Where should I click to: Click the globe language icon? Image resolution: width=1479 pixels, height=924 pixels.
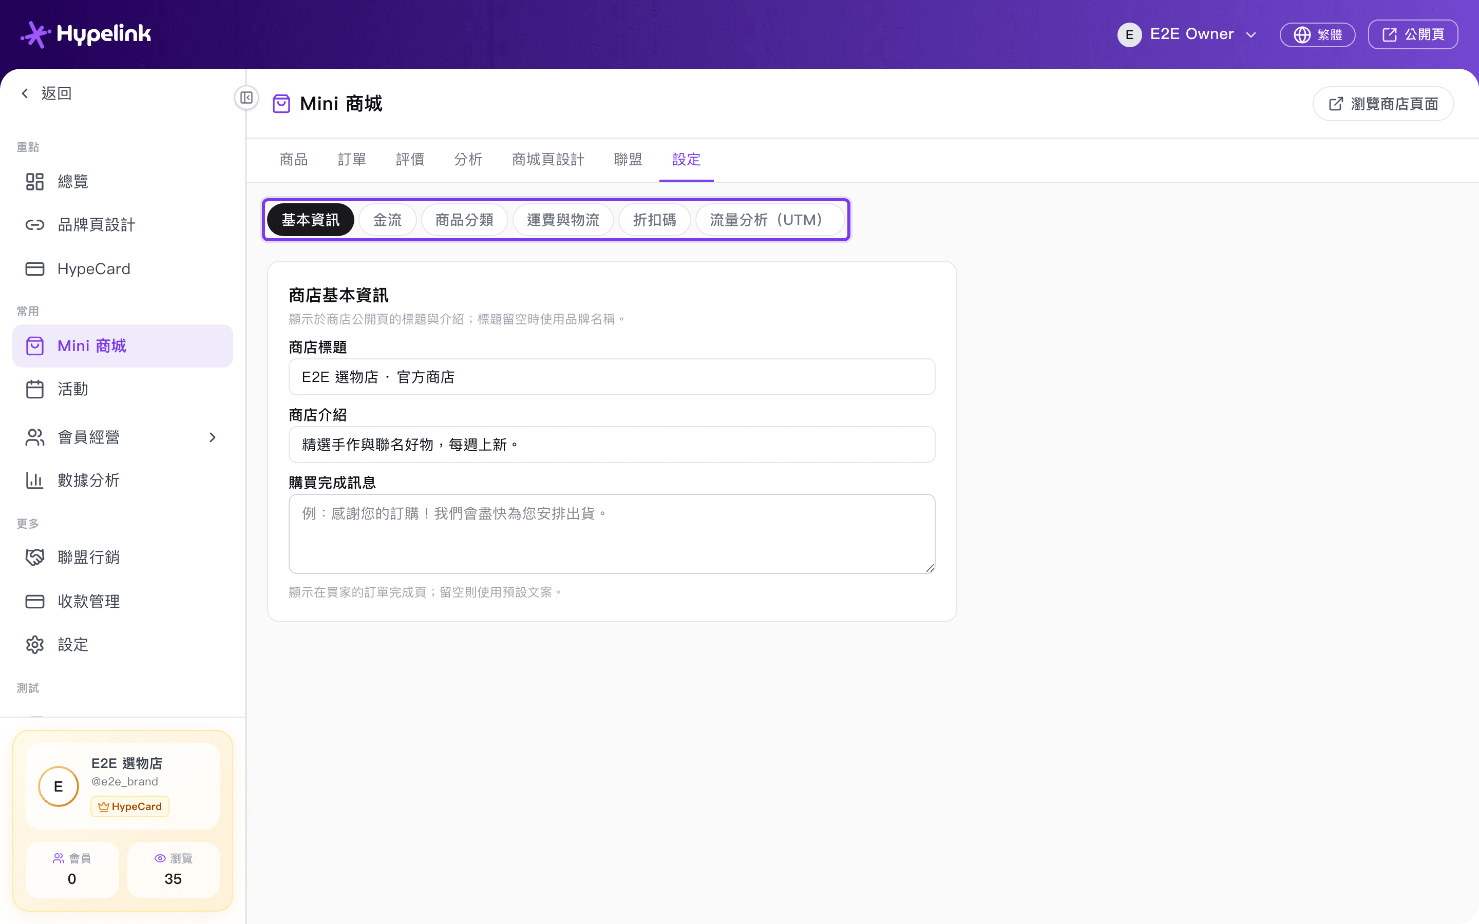[1302, 35]
